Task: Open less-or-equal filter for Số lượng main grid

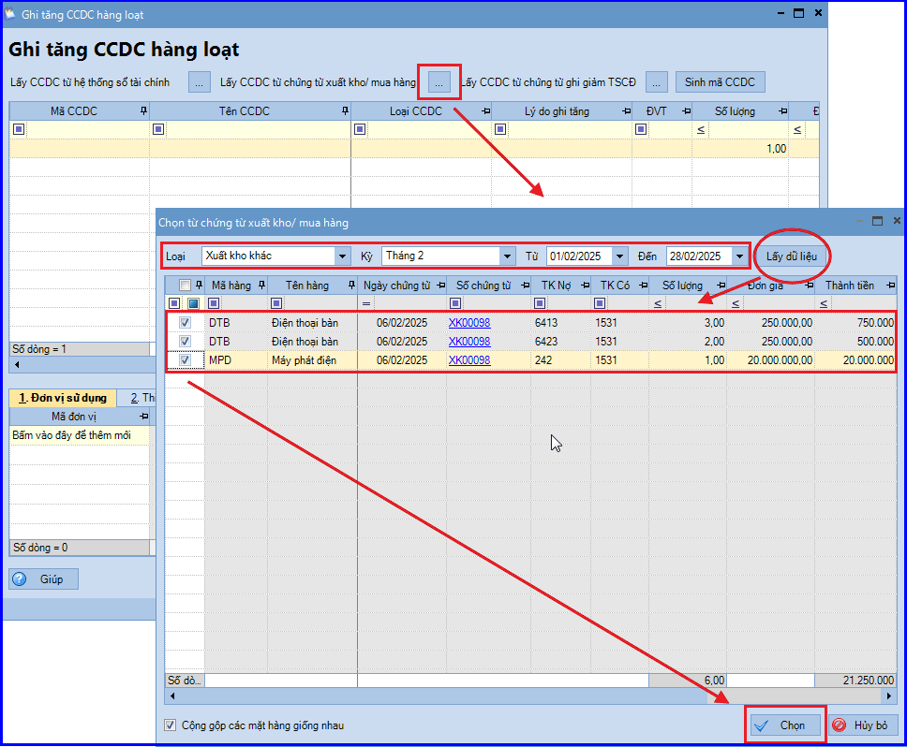Action: (701, 129)
